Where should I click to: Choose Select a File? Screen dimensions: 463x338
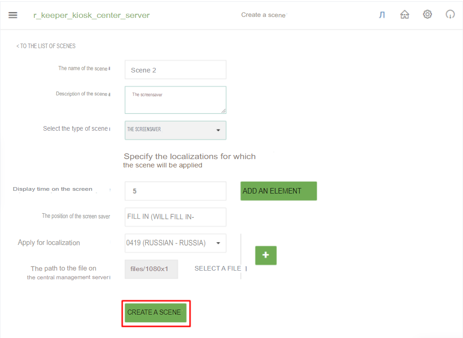(218, 268)
